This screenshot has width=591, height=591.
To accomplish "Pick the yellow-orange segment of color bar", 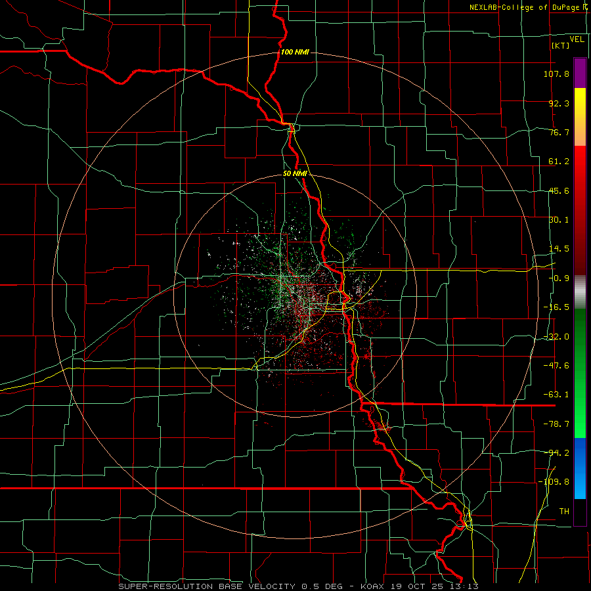I will 580,117.
